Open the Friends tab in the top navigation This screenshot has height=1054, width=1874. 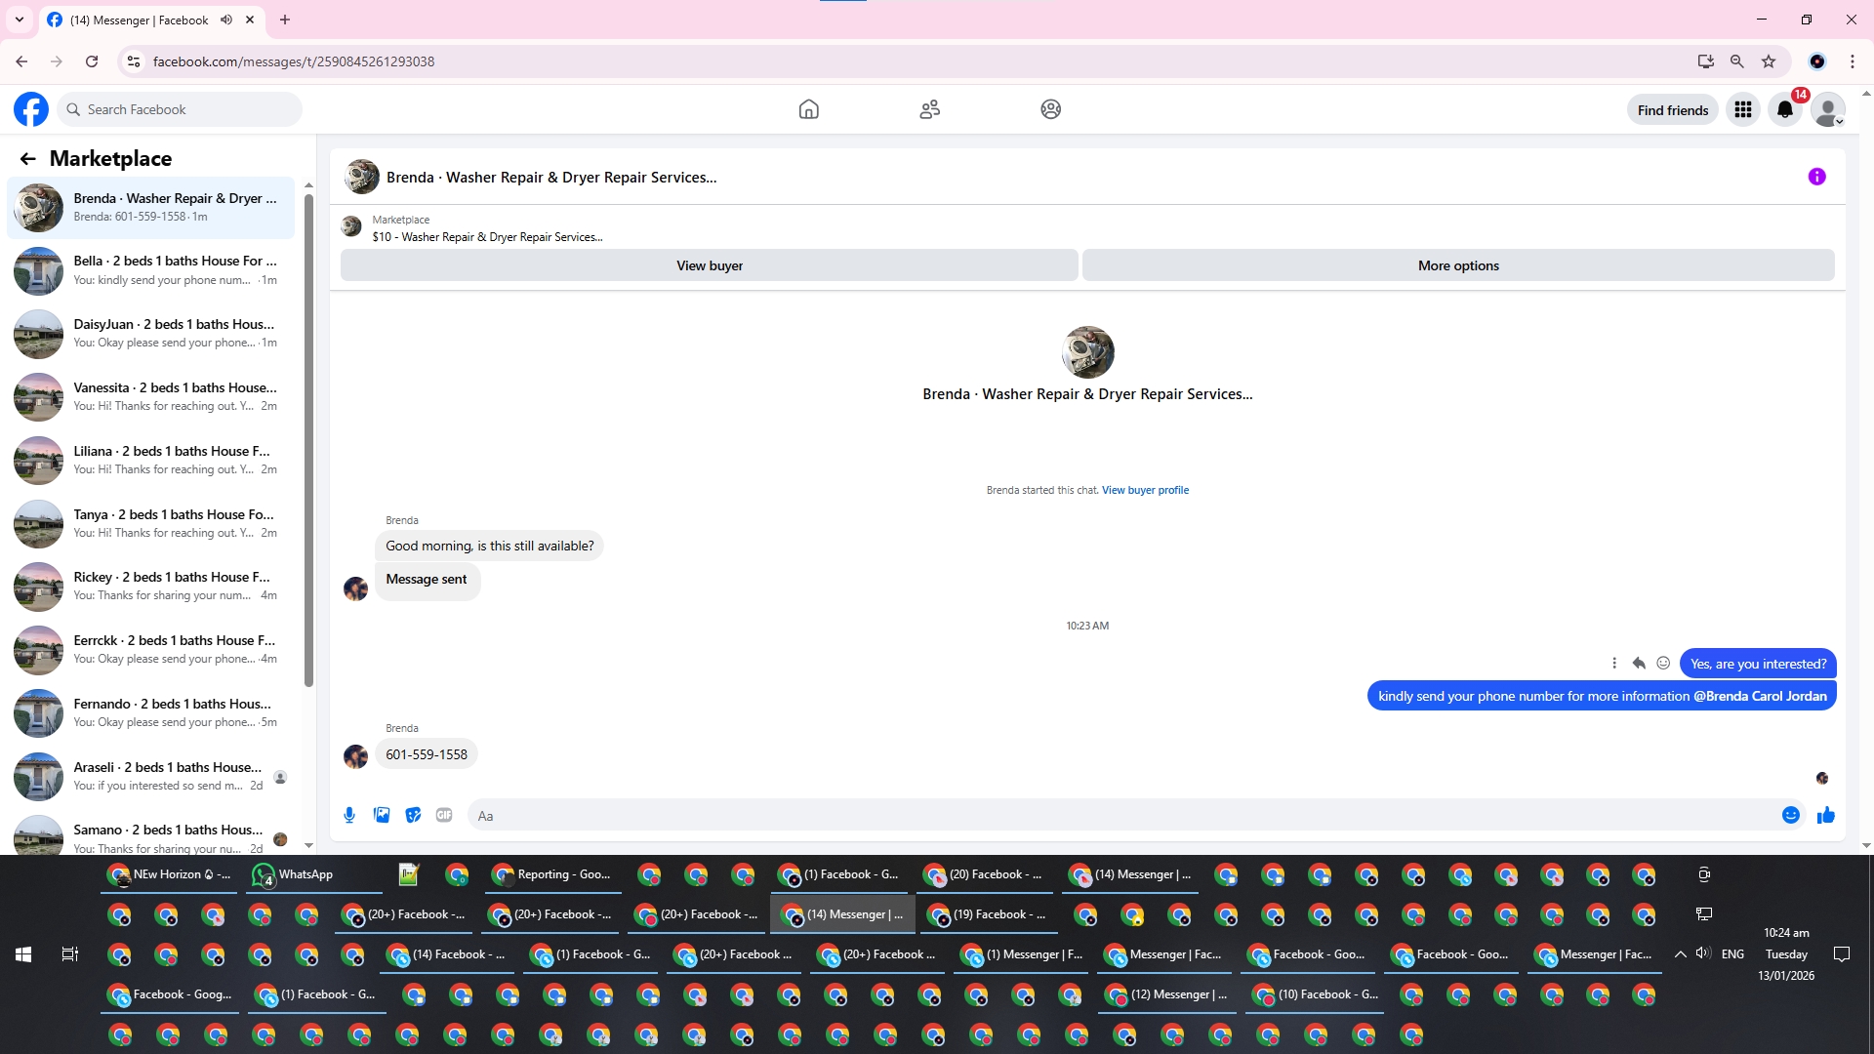click(929, 109)
